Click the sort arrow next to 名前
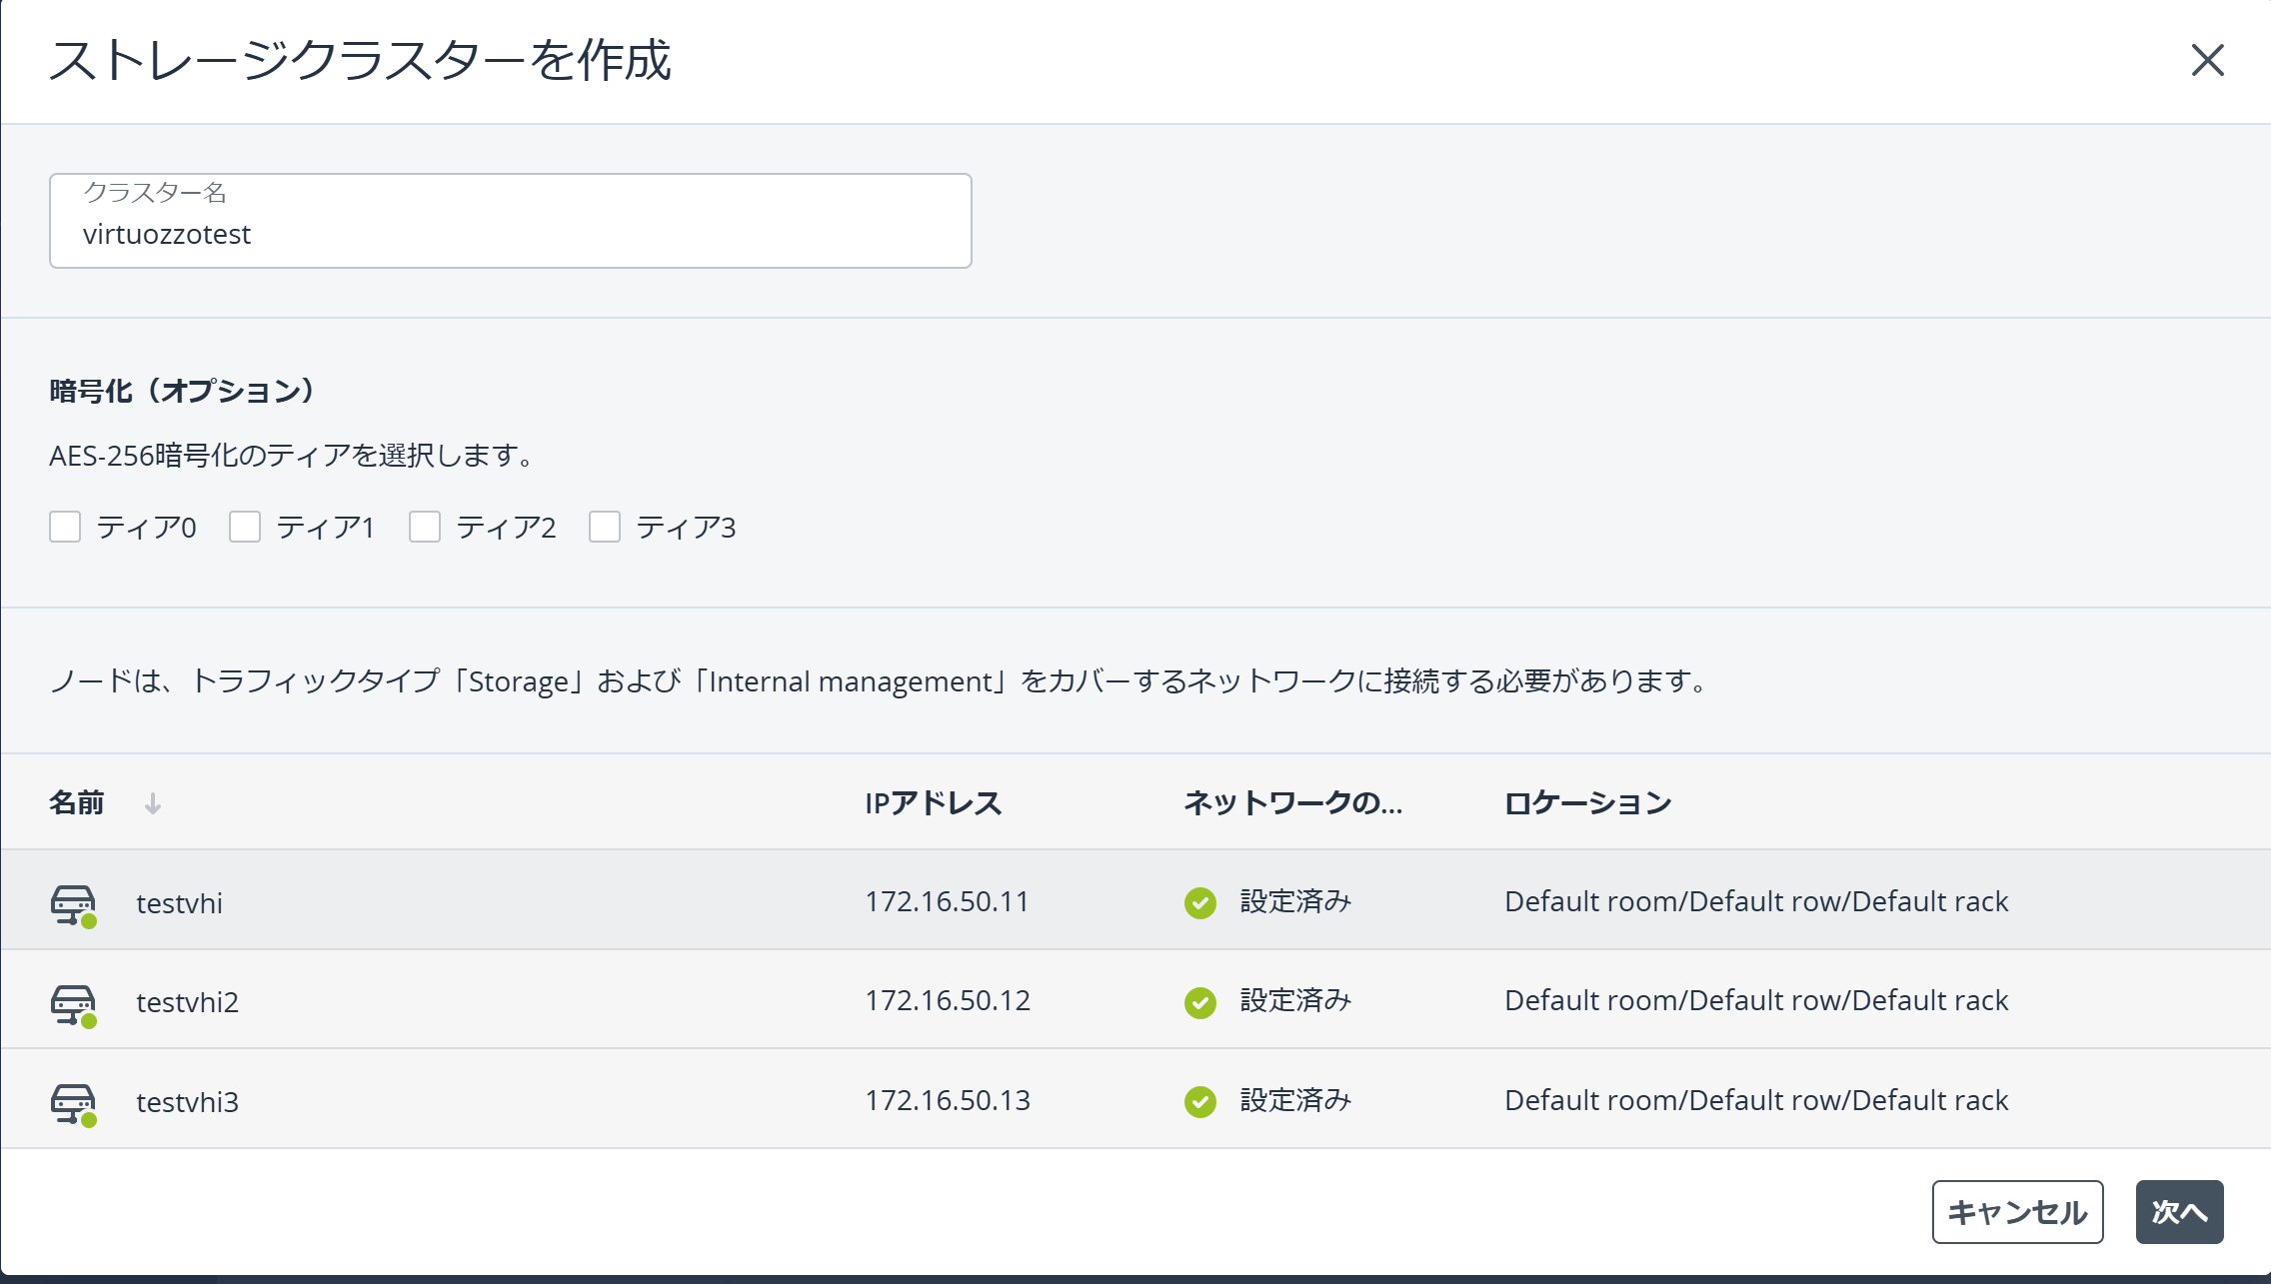The height and width of the screenshot is (1284, 2271). click(x=153, y=803)
